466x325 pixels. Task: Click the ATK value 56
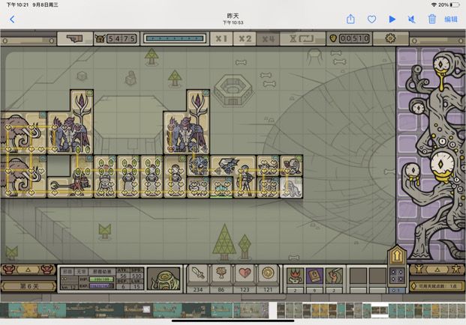tap(123, 276)
